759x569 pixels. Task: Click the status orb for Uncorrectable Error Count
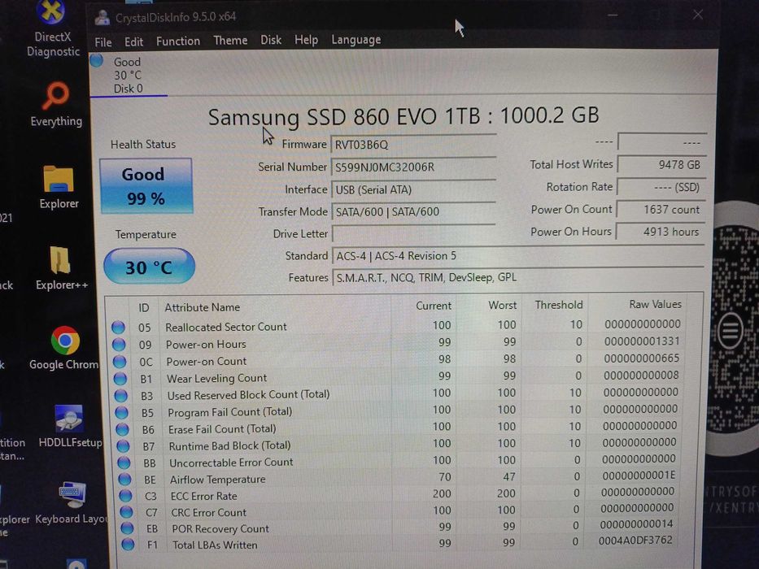(124, 463)
